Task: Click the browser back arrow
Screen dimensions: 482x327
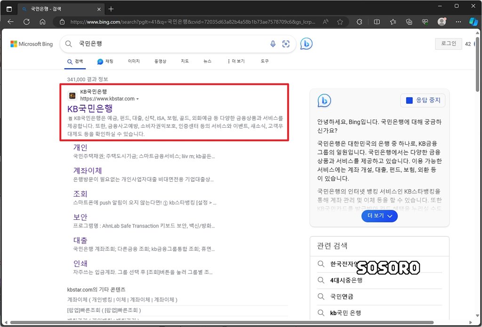Action: (10, 22)
